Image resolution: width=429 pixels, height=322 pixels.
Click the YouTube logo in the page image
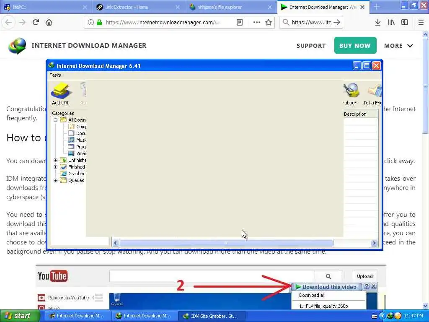[52, 276]
